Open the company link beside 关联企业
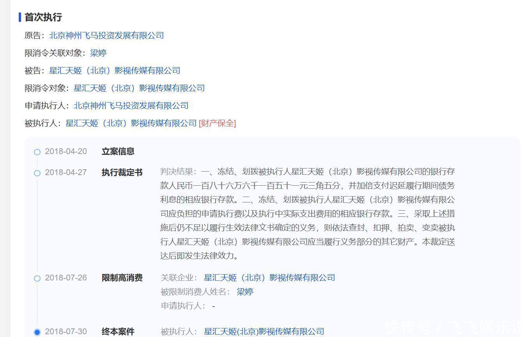This screenshot has height=337, width=529. 269,278
